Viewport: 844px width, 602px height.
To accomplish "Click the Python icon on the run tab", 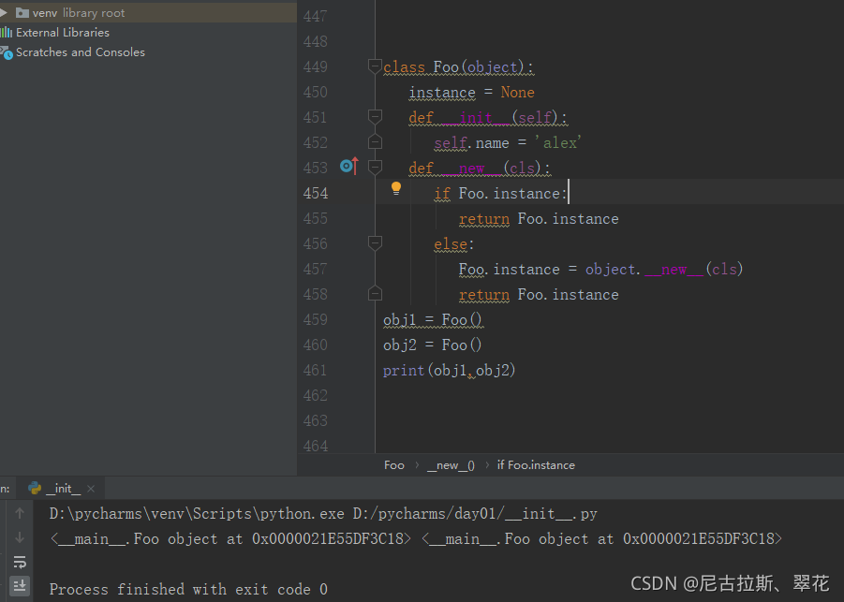I will [35, 488].
